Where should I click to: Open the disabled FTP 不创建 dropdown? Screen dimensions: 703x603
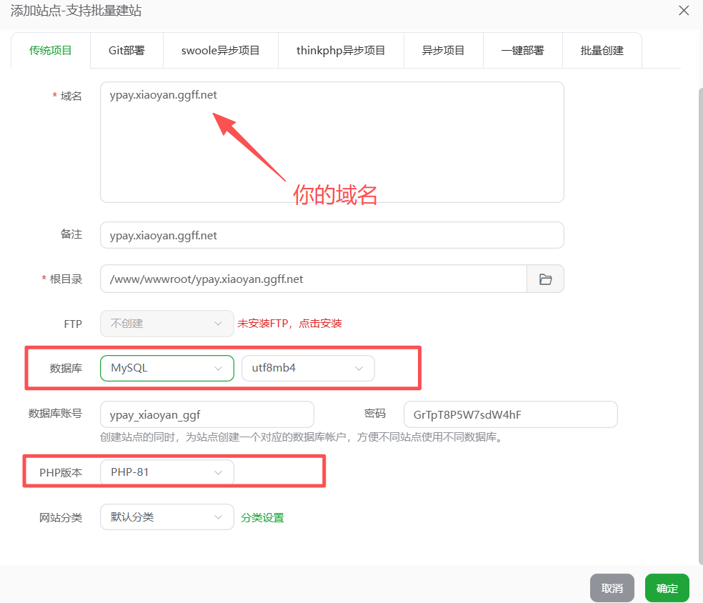[166, 324]
